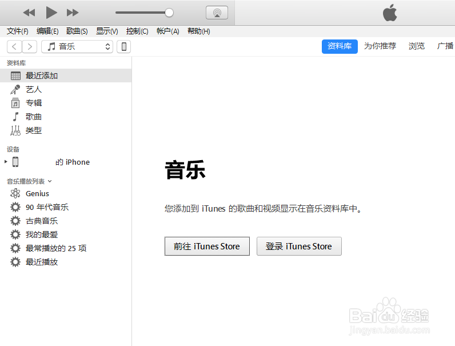Click the Apple logo in the header
455x346 pixels.
point(390,13)
